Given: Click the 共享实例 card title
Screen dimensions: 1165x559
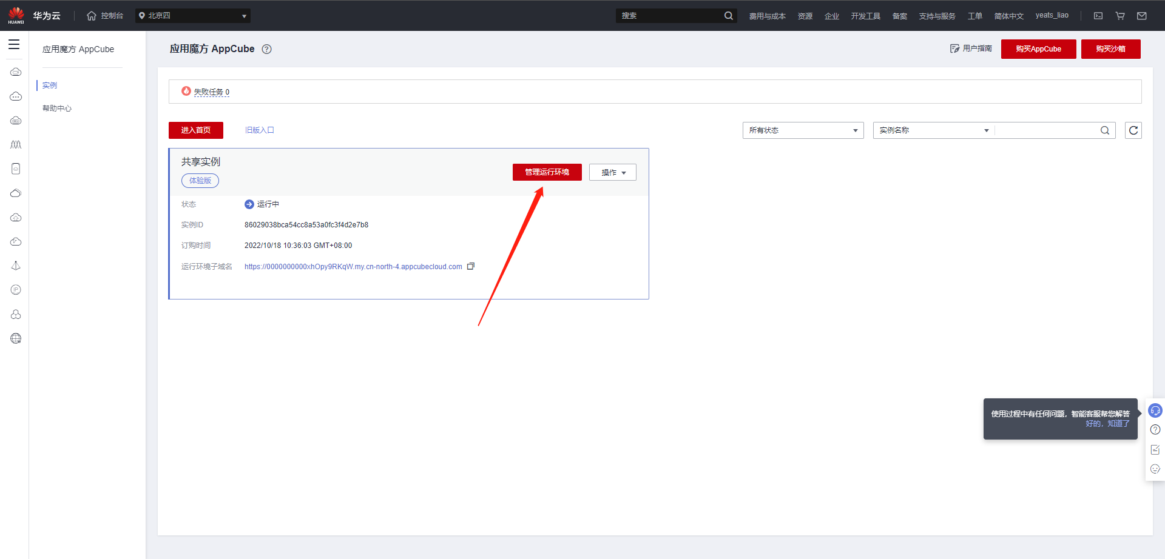Looking at the screenshot, I should 201,162.
